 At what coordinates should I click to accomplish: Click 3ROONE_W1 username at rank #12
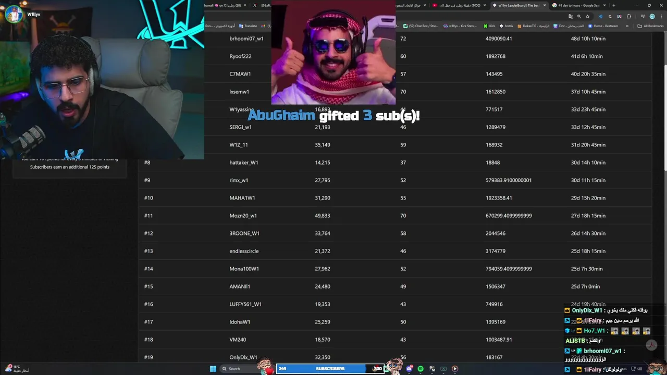(244, 233)
